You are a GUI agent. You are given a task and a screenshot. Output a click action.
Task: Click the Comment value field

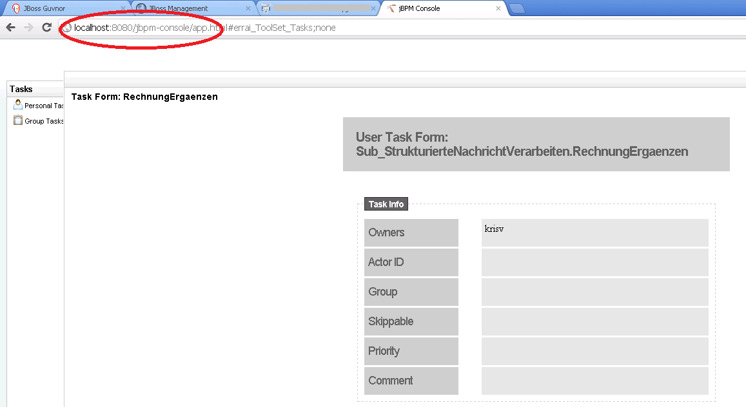pos(594,381)
